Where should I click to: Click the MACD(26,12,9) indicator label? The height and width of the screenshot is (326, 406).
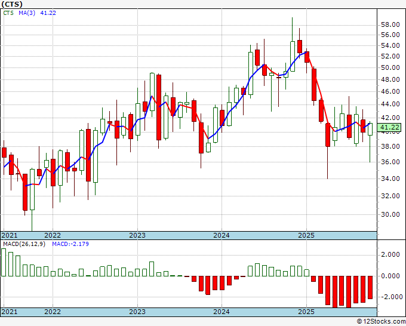[x=24, y=244]
